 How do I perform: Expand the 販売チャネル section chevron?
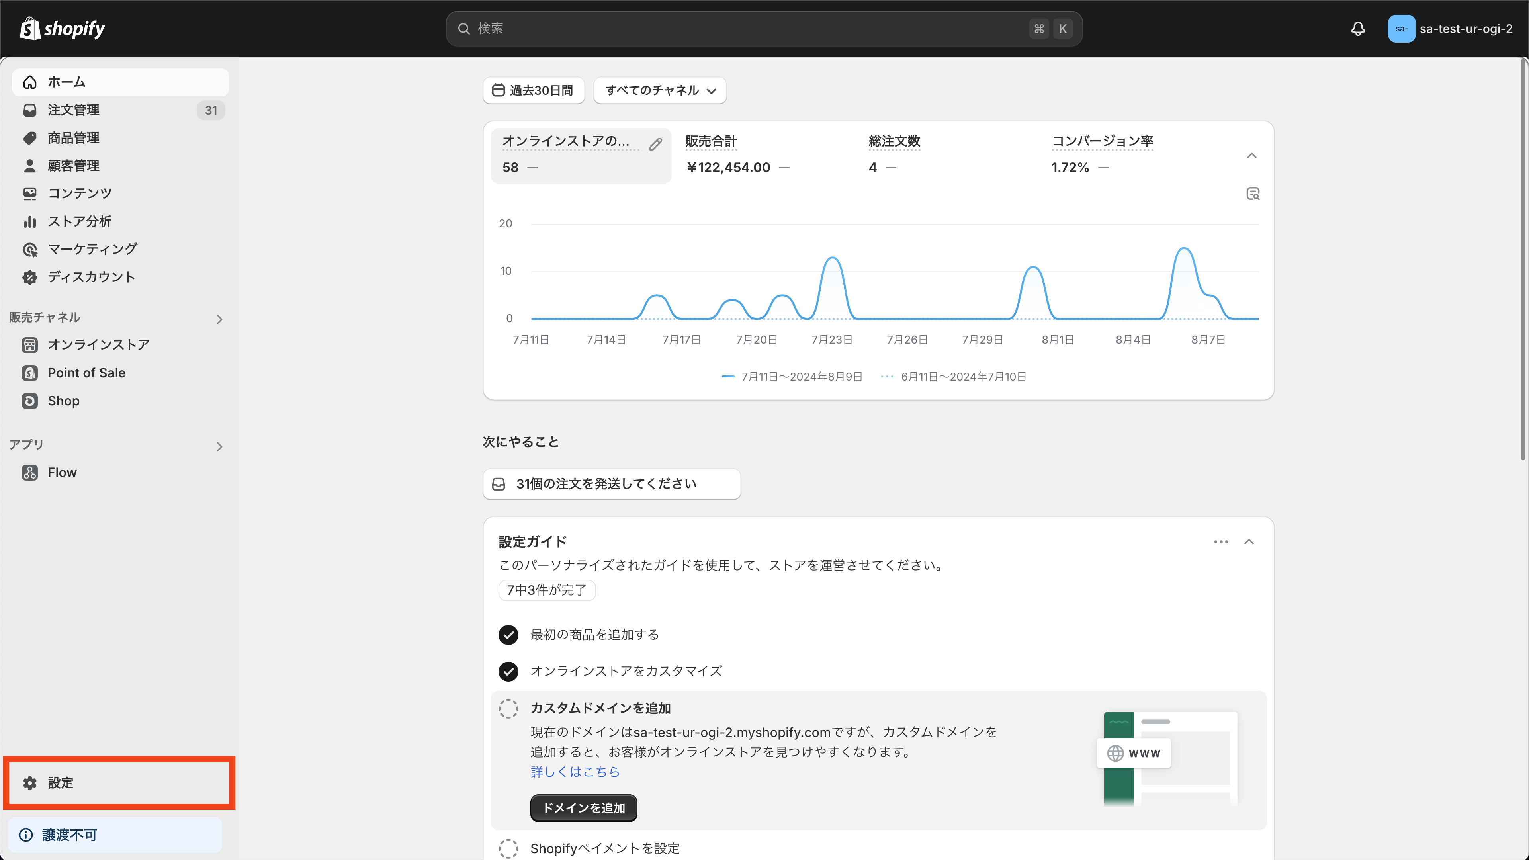click(x=219, y=319)
